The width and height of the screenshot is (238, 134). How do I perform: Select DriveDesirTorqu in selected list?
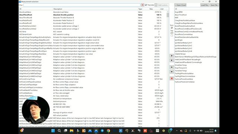[x=181, y=65]
